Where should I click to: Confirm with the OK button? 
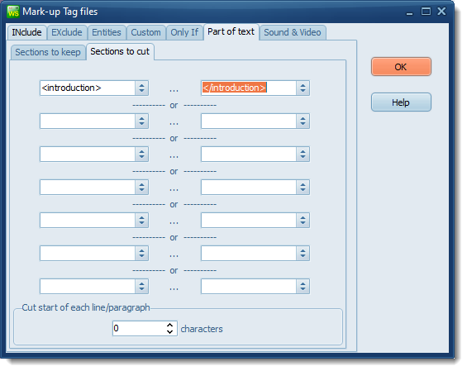click(401, 67)
